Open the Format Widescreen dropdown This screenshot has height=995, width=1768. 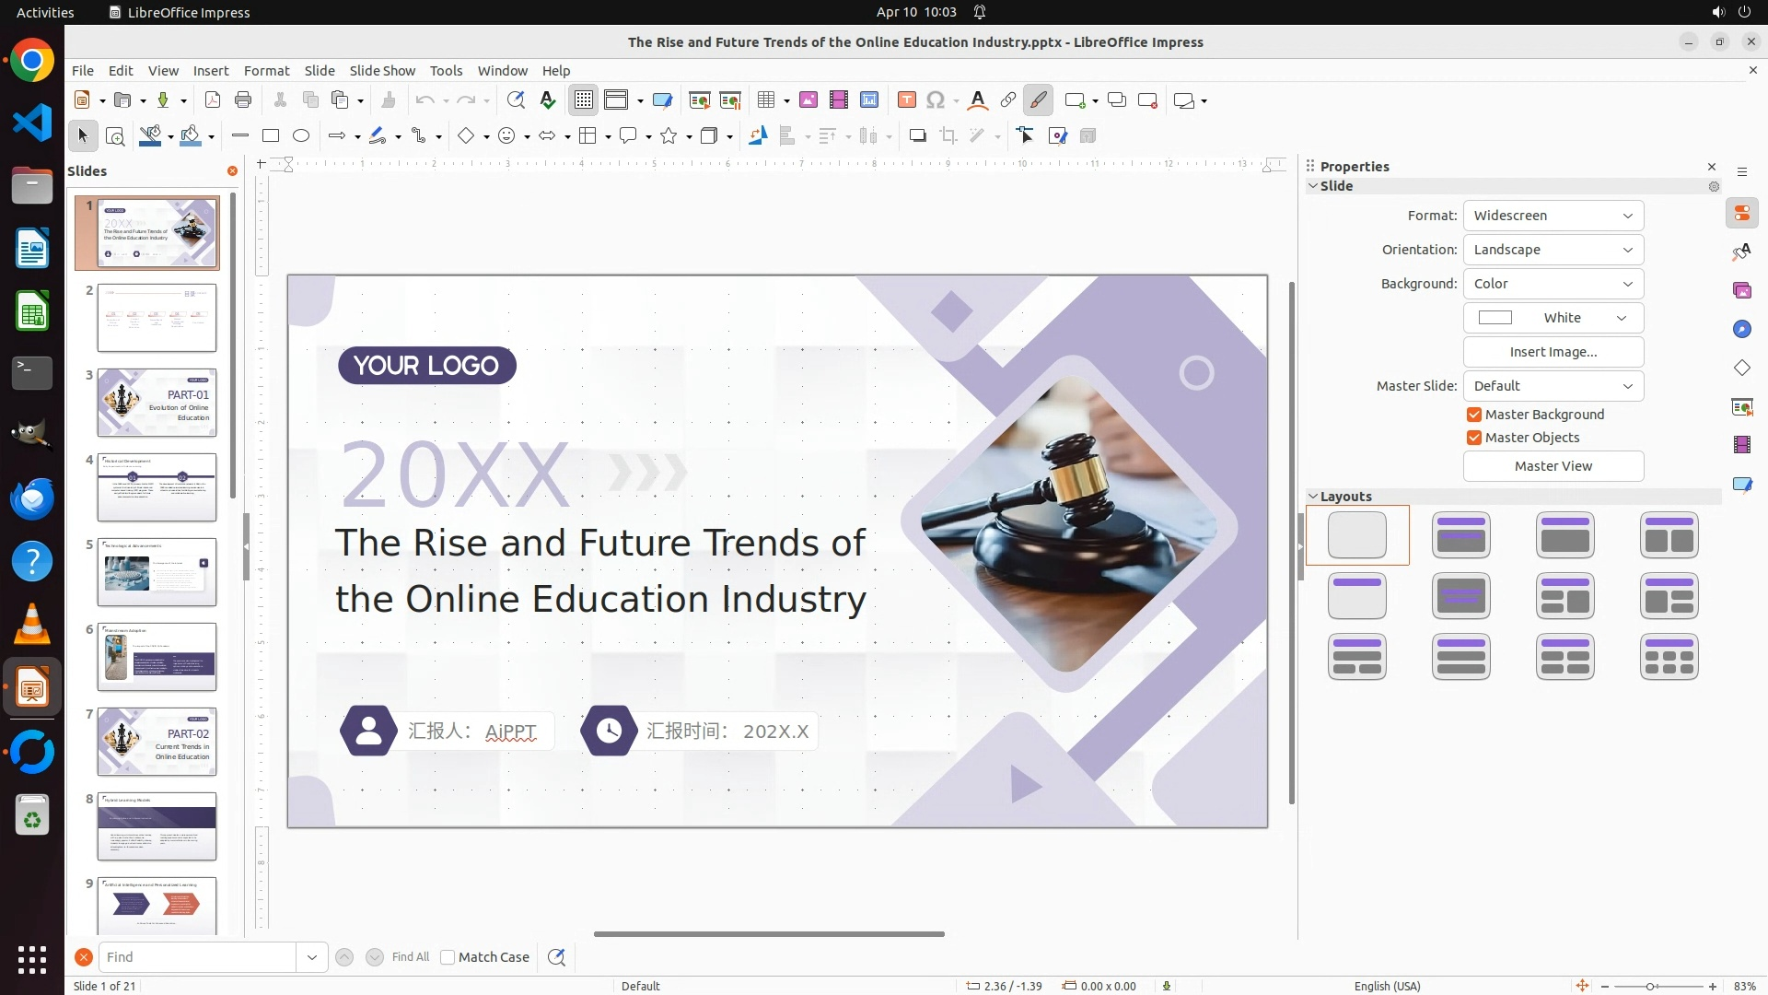pos(1553,216)
